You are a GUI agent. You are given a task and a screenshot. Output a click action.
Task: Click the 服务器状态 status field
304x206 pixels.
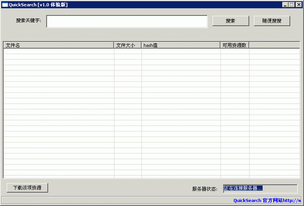click(260, 189)
